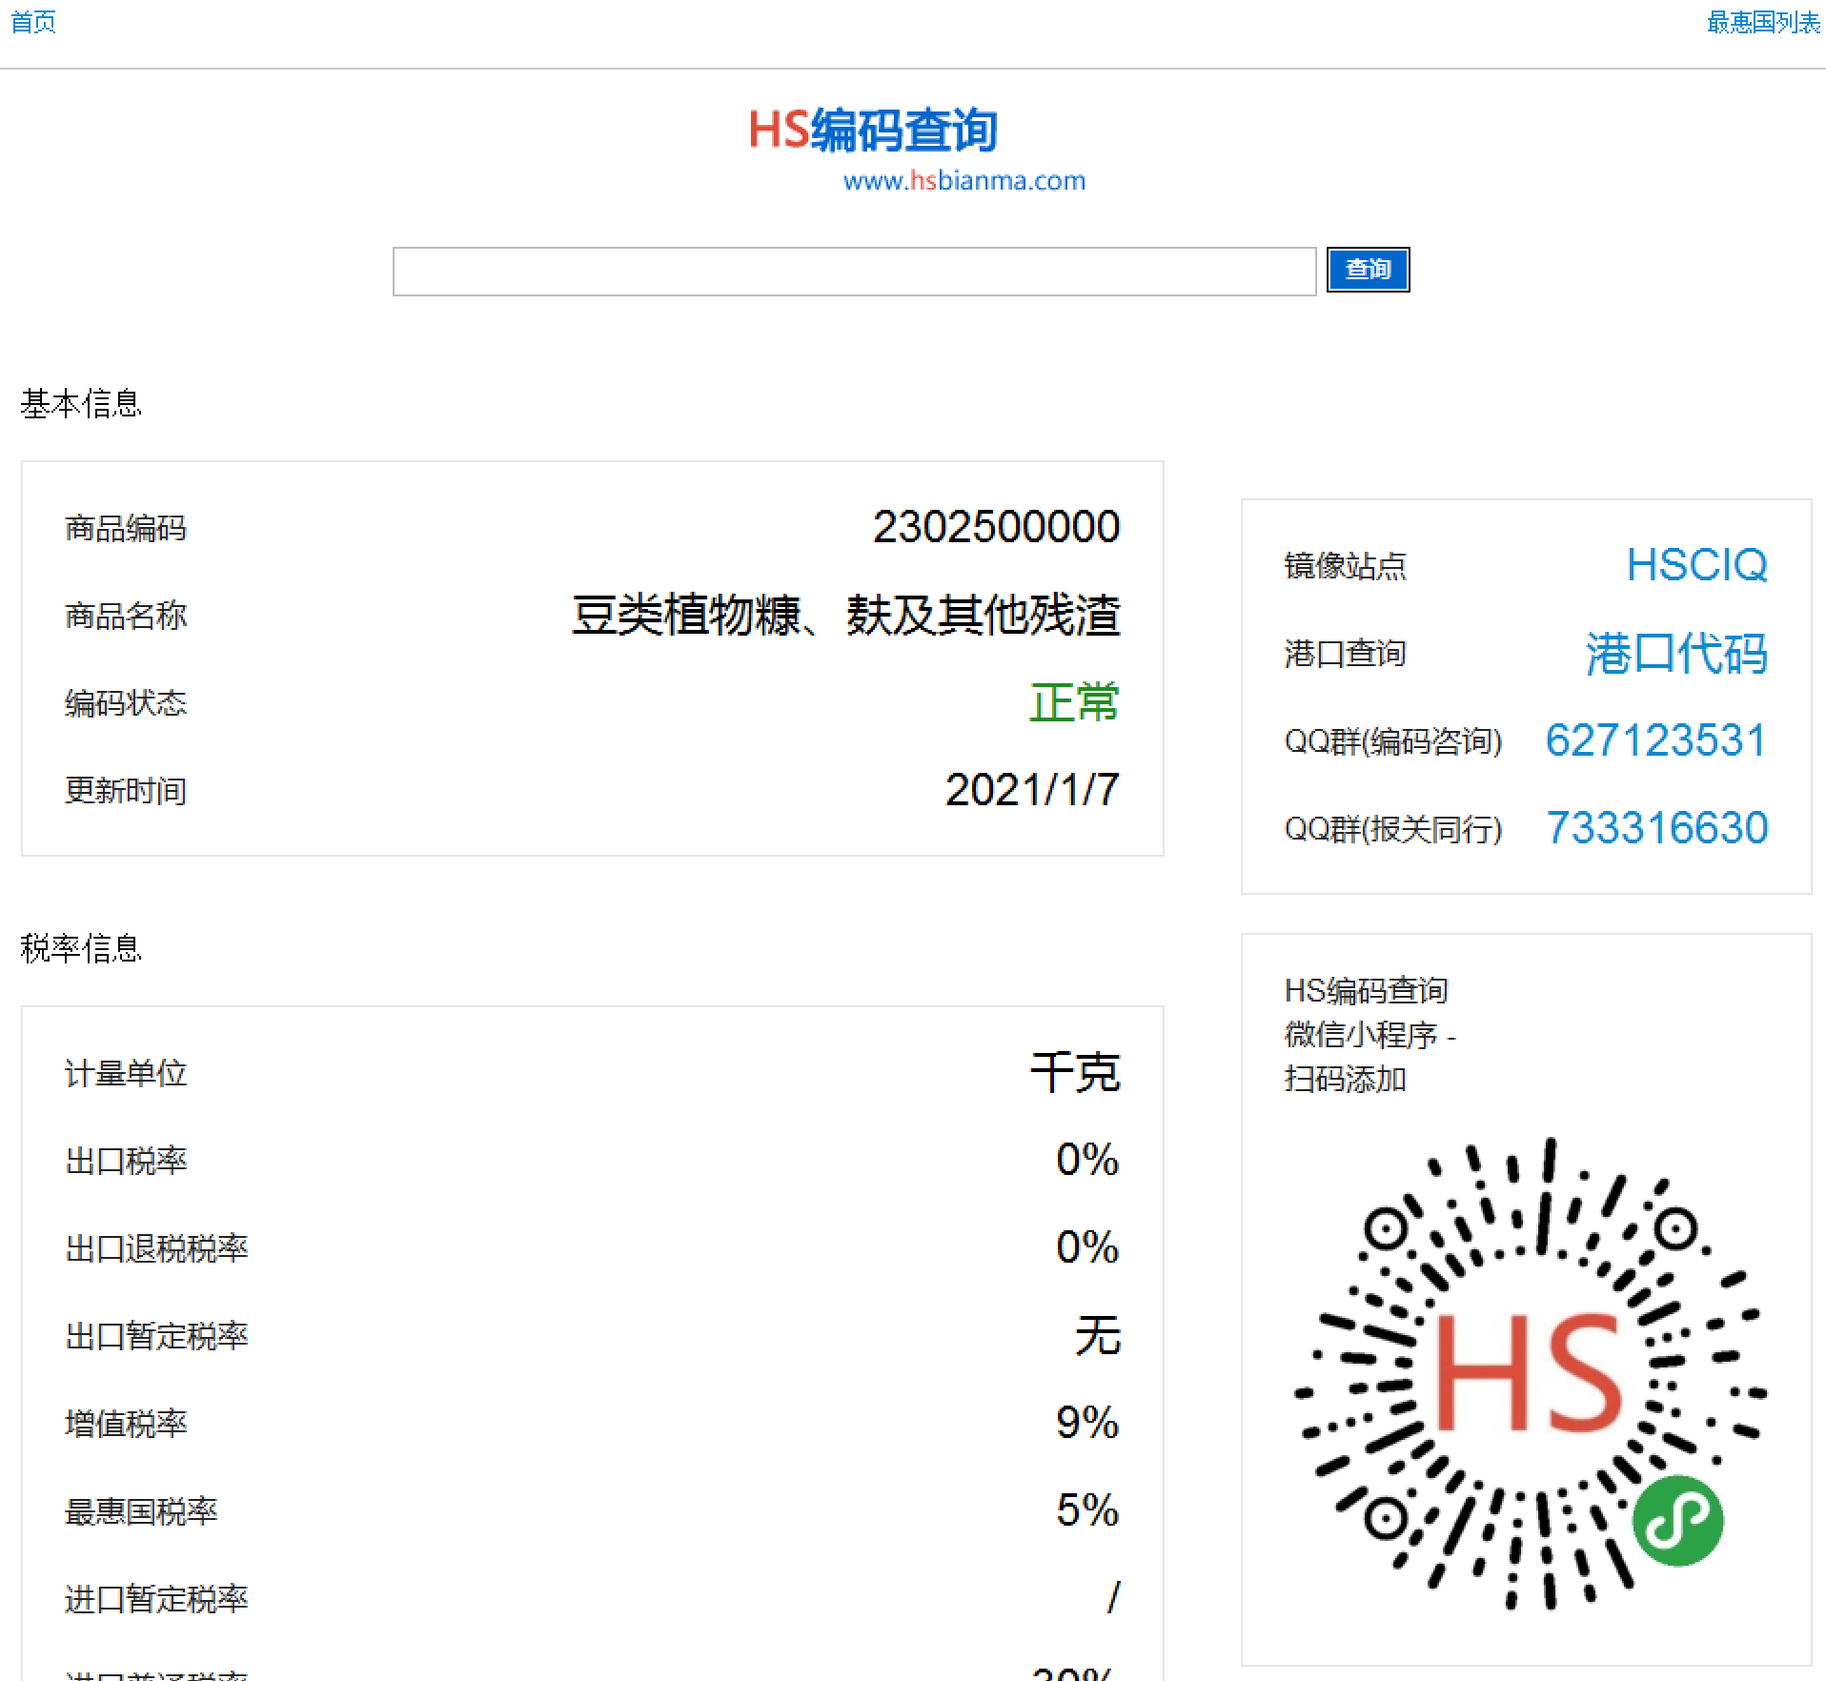Click the HS编码查询 site logo
The height and width of the screenshot is (1681, 1826).
872,131
